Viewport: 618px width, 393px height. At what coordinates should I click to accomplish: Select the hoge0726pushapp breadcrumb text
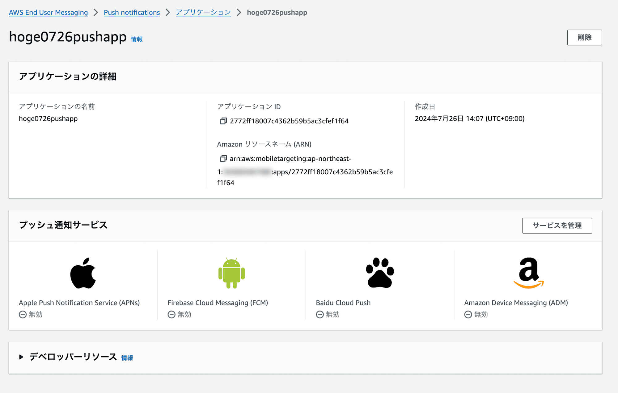click(x=277, y=12)
